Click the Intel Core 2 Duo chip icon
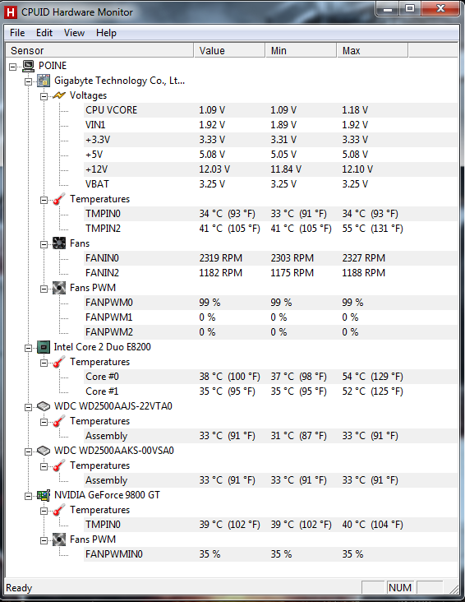Screen dimensions: 465x602 pos(44,347)
